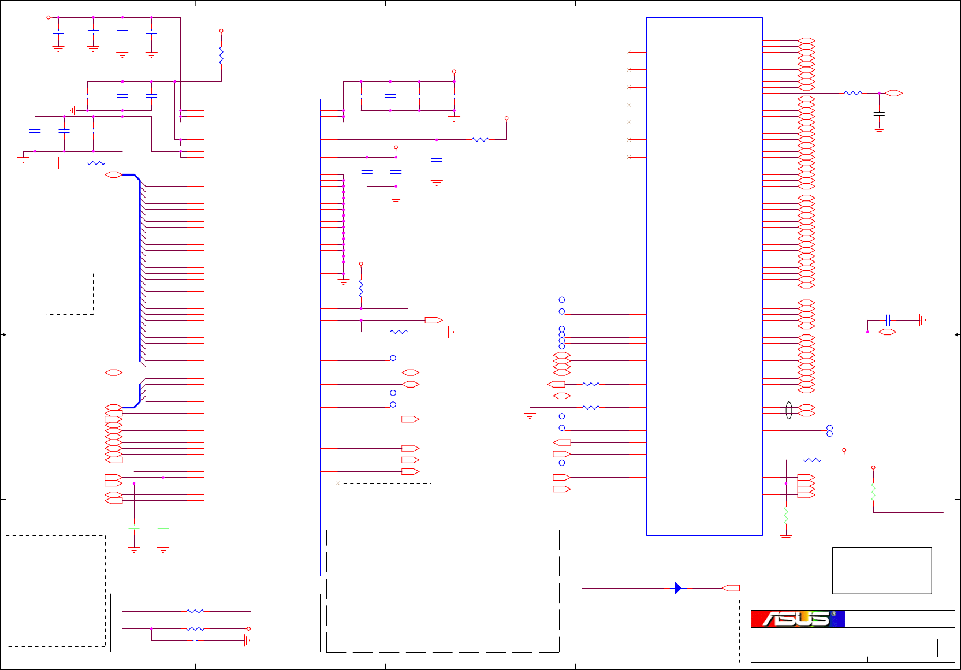This screenshot has width=961, height=670.
Task: Click the port connector right of the diode
Action: click(731, 588)
